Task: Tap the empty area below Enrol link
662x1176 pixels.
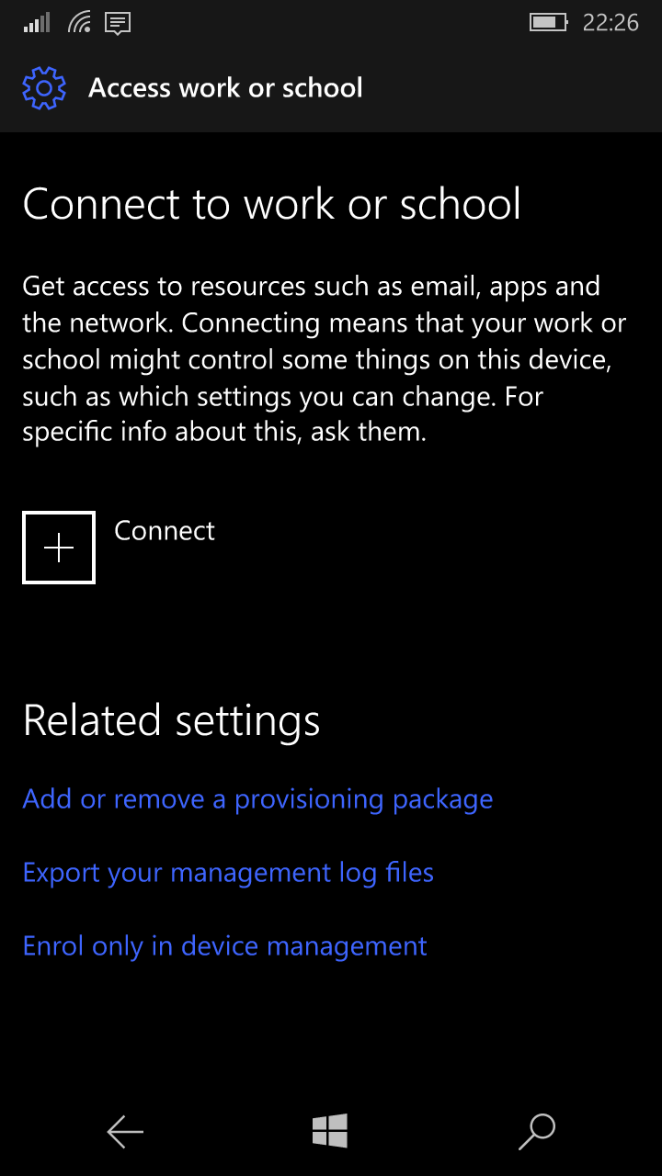Action: pyautogui.click(x=331, y=1029)
